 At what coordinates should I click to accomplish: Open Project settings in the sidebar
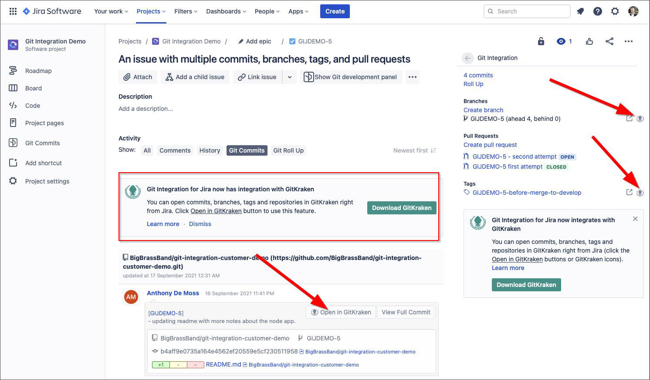click(47, 181)
